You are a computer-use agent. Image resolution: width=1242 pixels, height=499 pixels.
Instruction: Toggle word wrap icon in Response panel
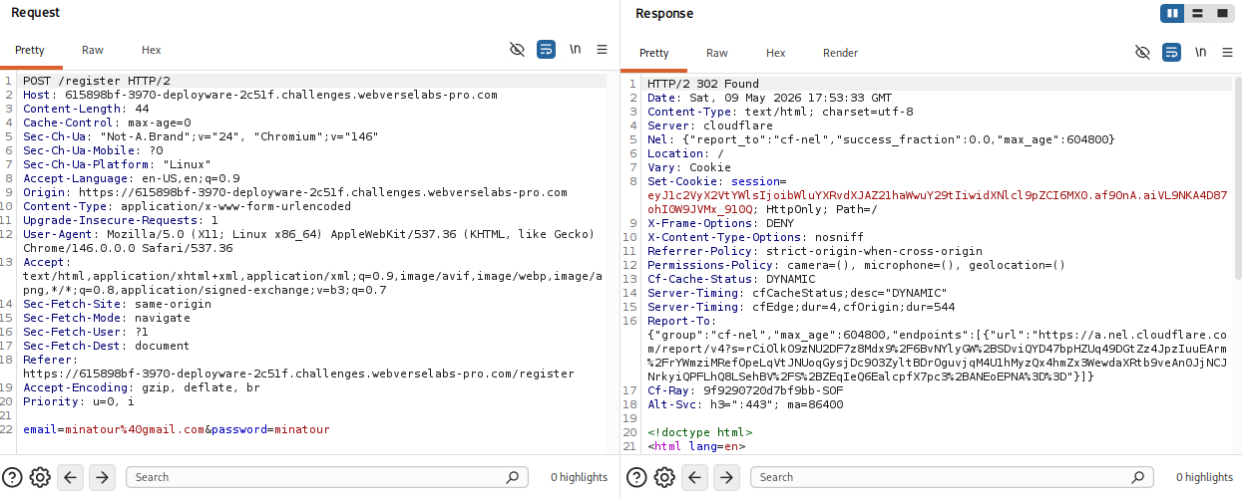(x=1171, y=52)
